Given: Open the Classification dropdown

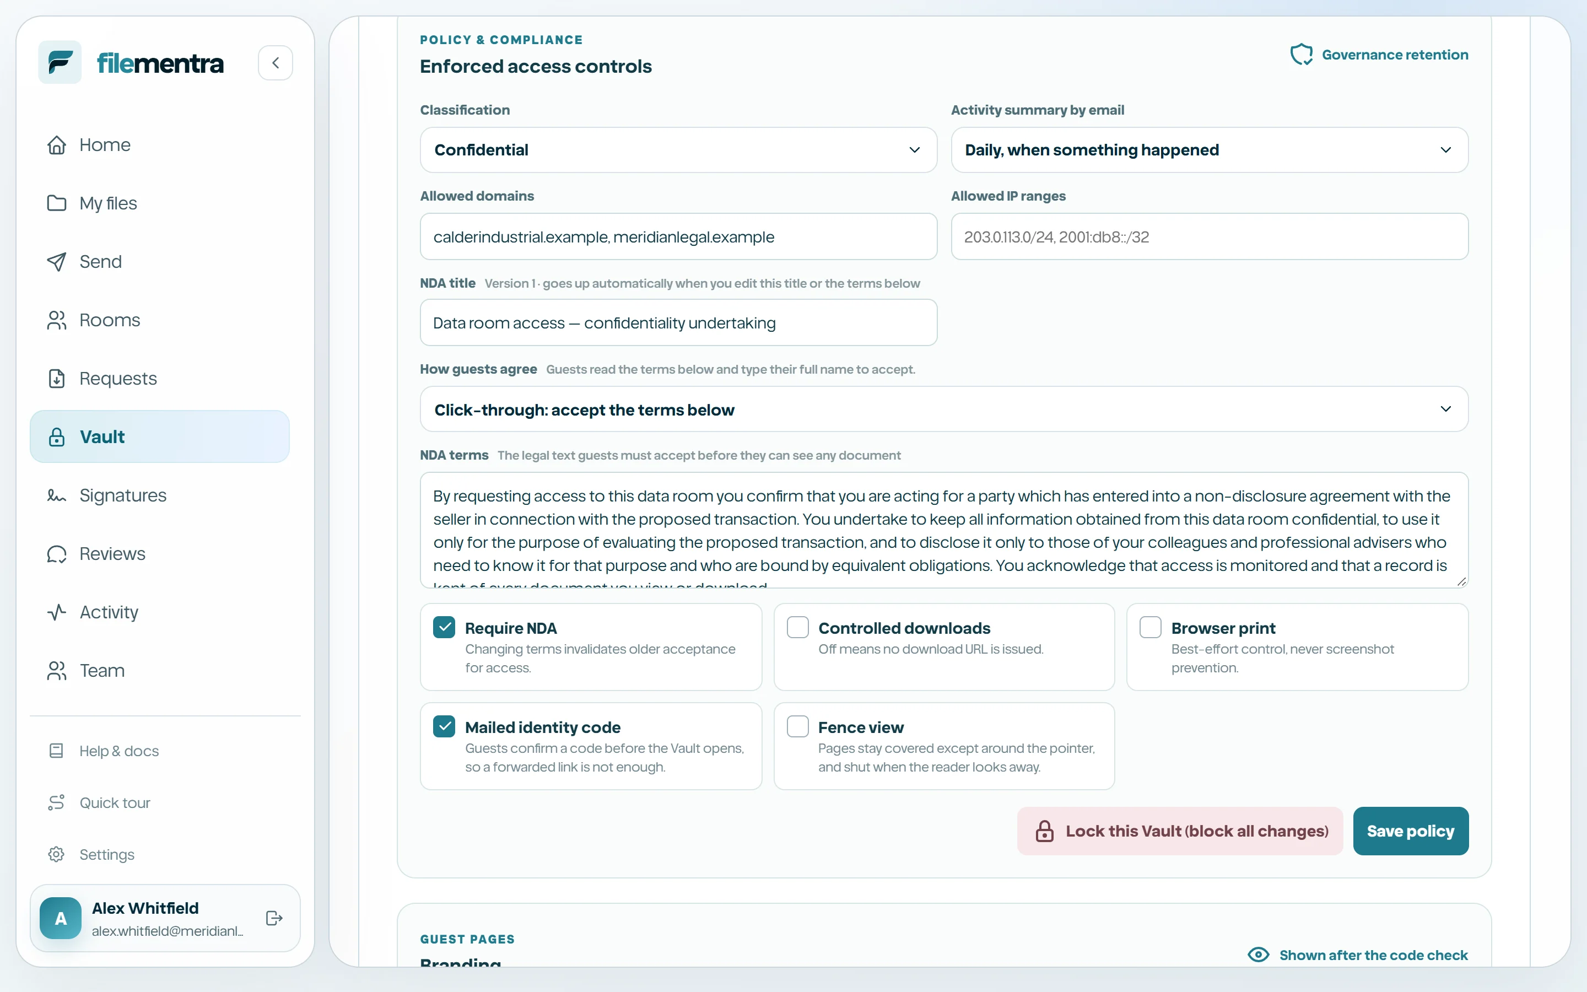Looking at the screenshot, I should coord(678,150).
